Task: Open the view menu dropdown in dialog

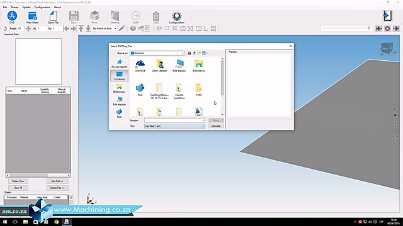Action: [205, 53]
